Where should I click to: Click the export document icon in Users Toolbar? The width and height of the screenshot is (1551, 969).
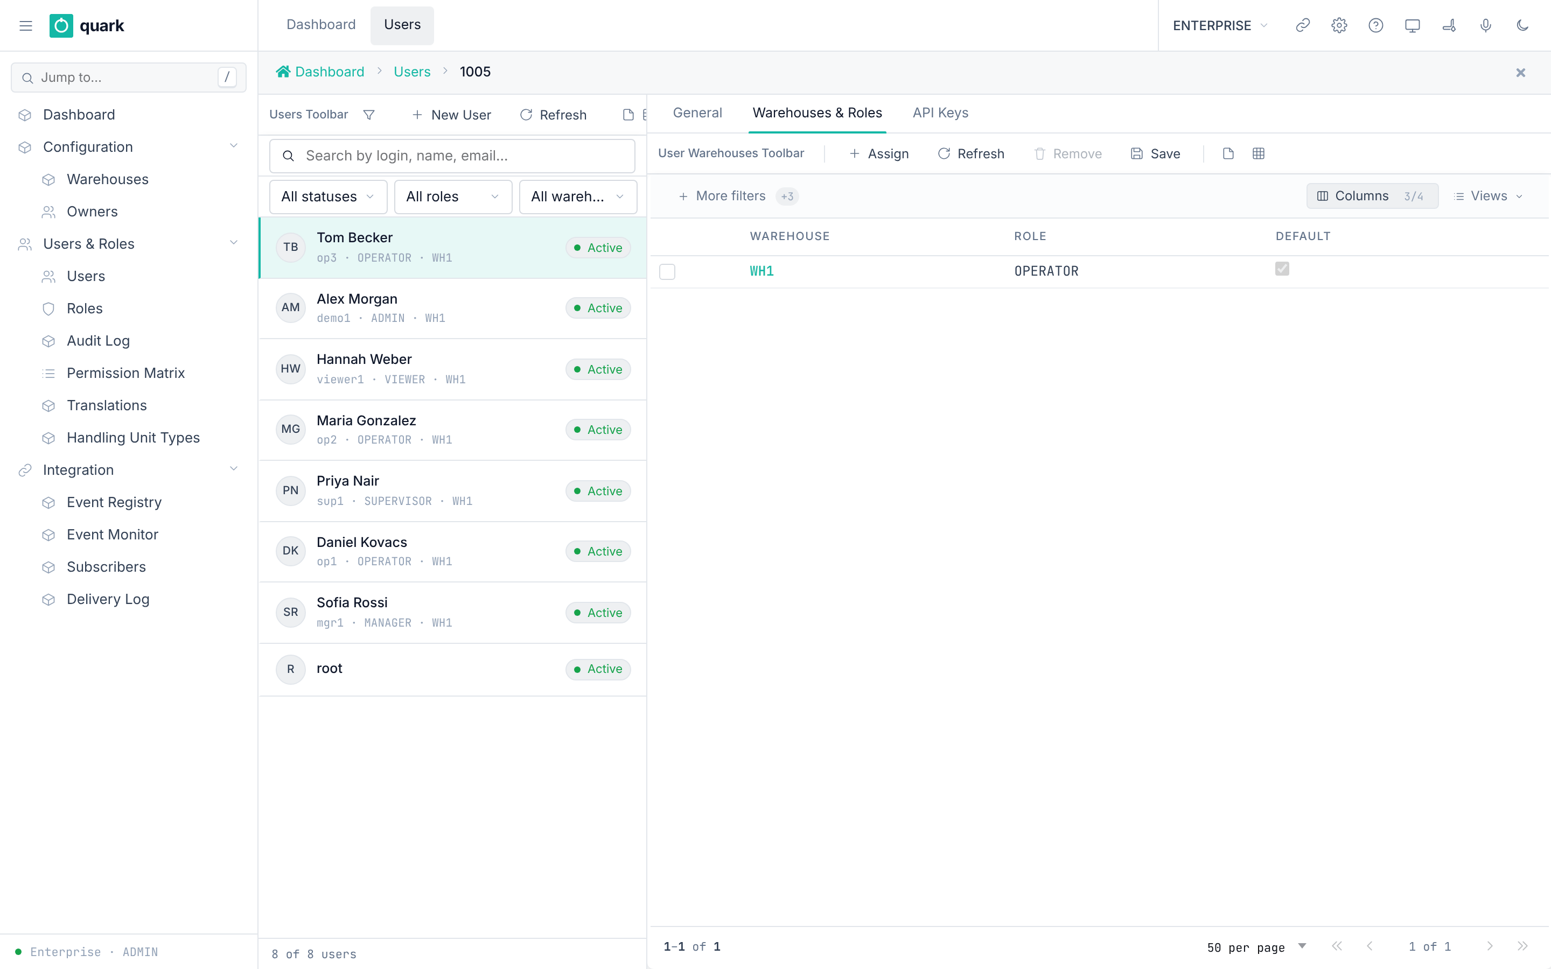(x=628, y=115)
